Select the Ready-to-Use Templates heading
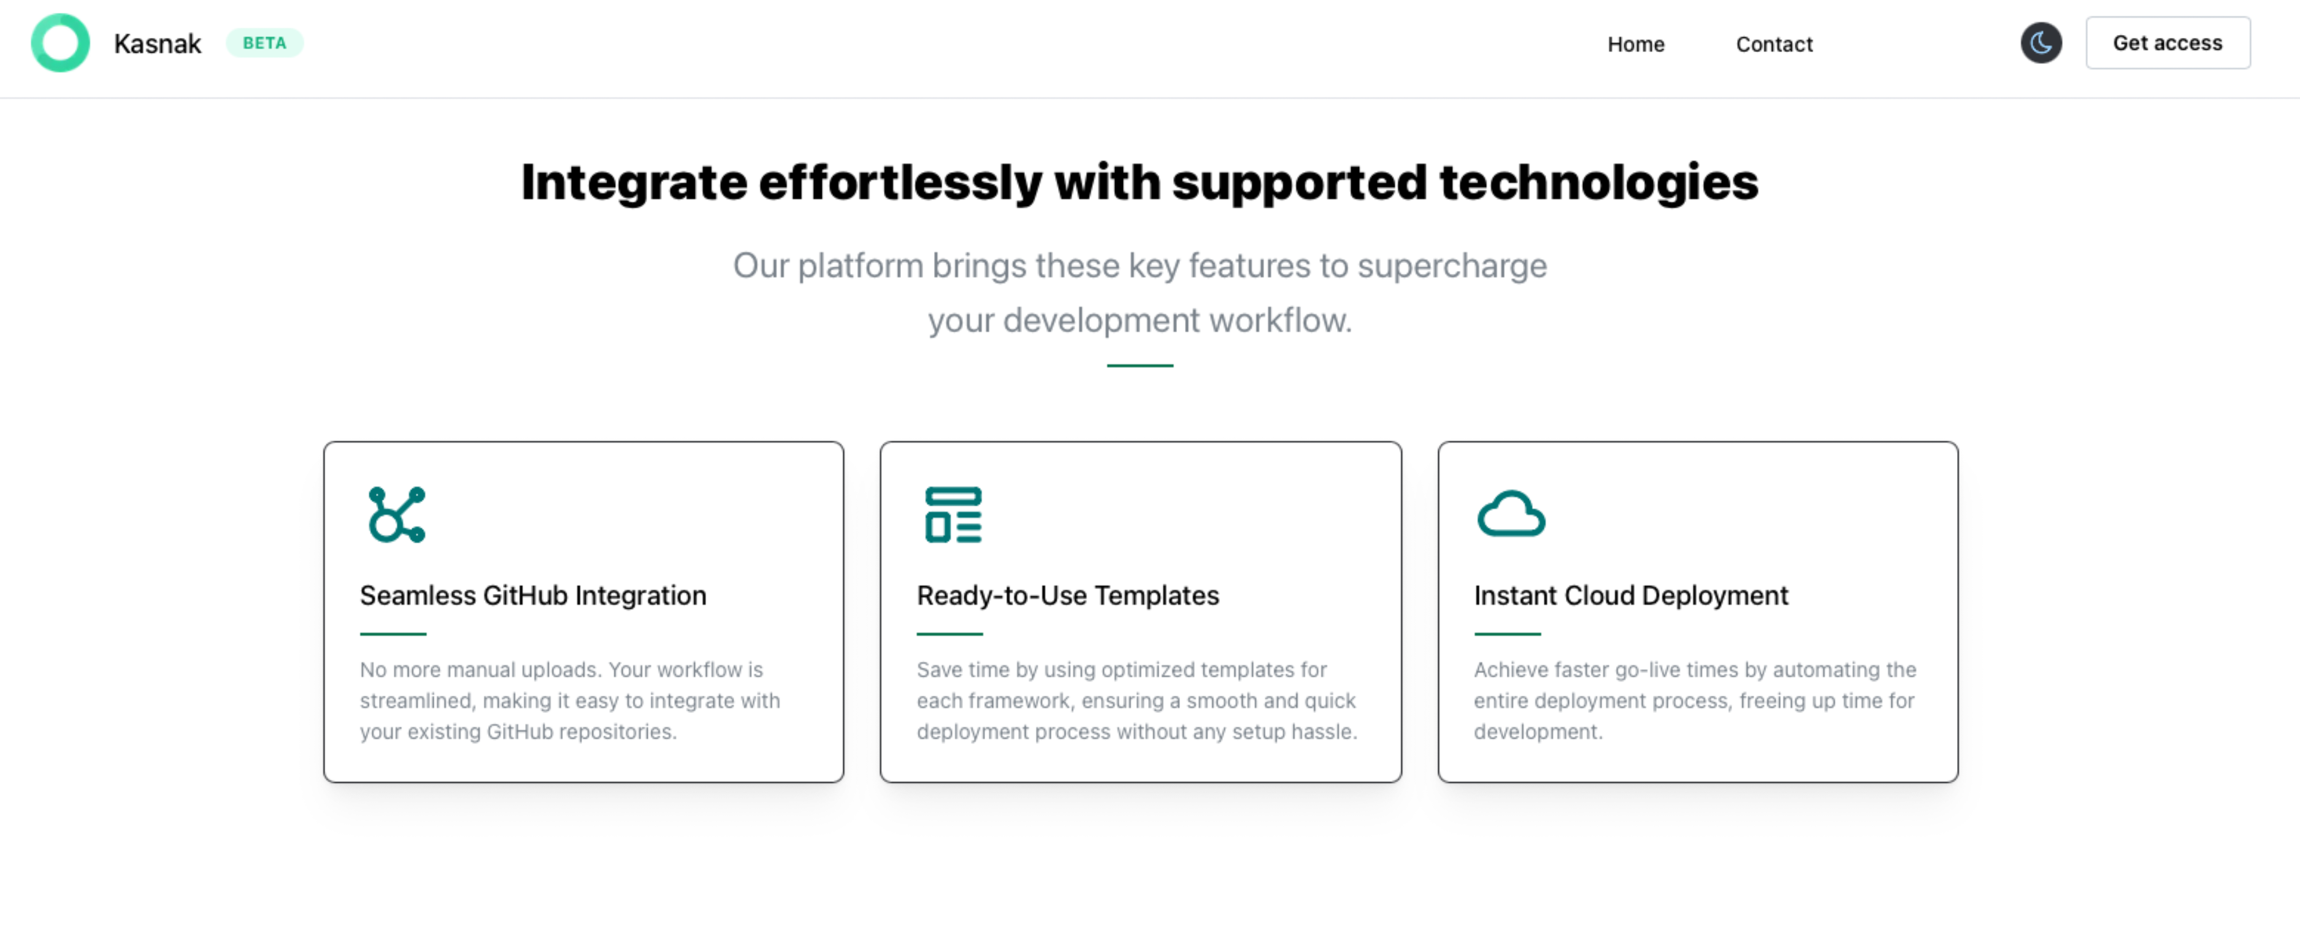The height and width of the screenshot is (944, 2300). point(1068,595)
